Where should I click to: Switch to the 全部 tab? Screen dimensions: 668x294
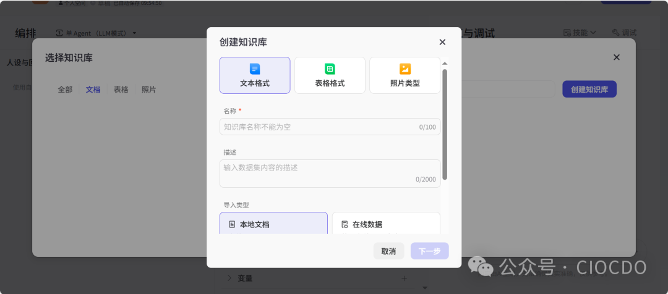pos(65,89)
